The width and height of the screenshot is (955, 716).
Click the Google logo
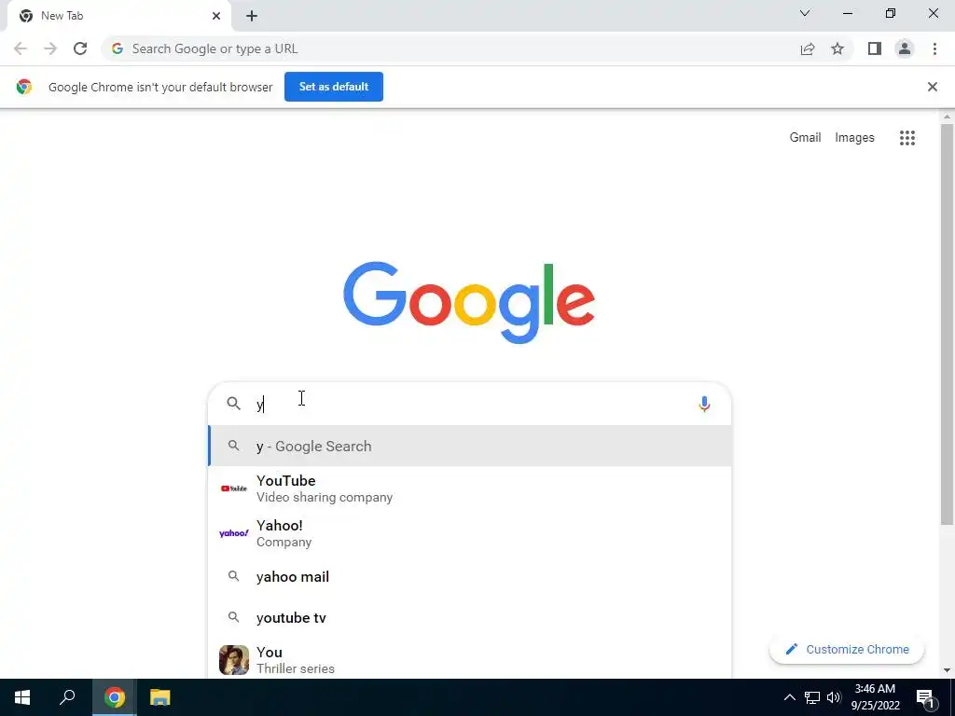(469, 303)
